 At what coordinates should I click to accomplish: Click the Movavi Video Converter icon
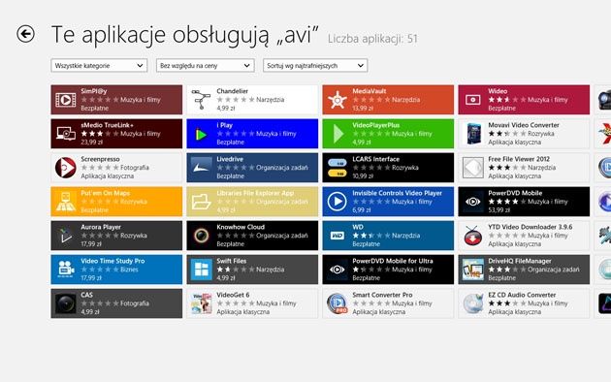point(473,134)
